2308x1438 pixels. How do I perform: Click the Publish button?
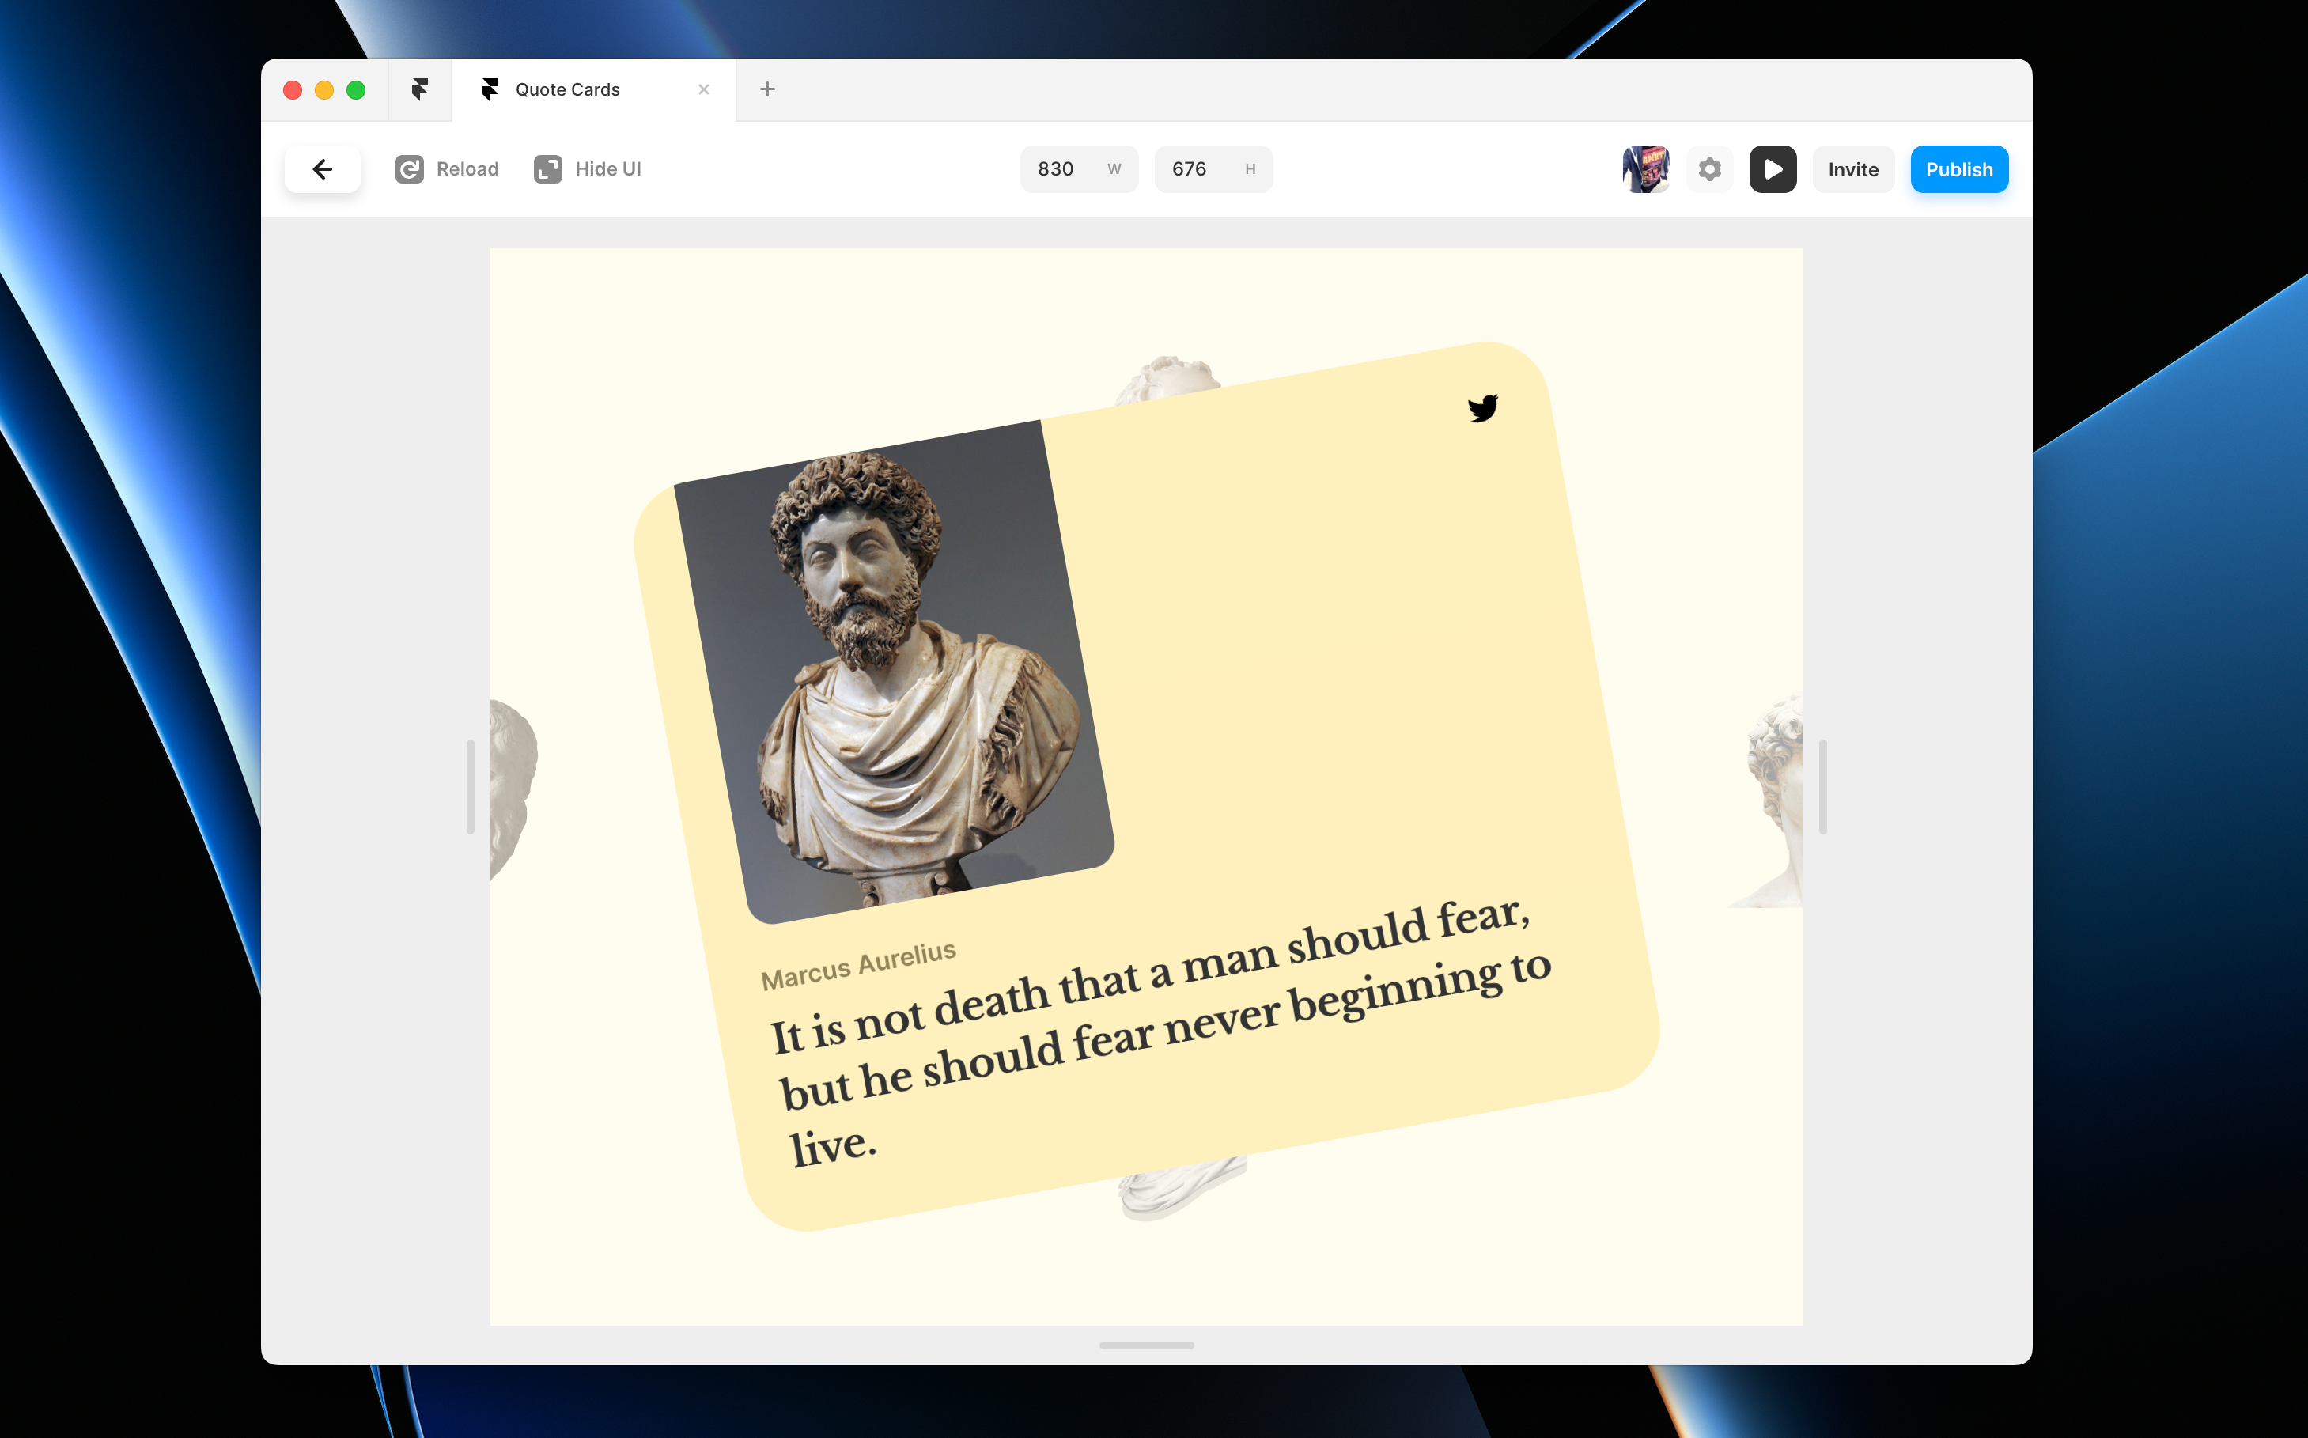[x=1959, y=169]
